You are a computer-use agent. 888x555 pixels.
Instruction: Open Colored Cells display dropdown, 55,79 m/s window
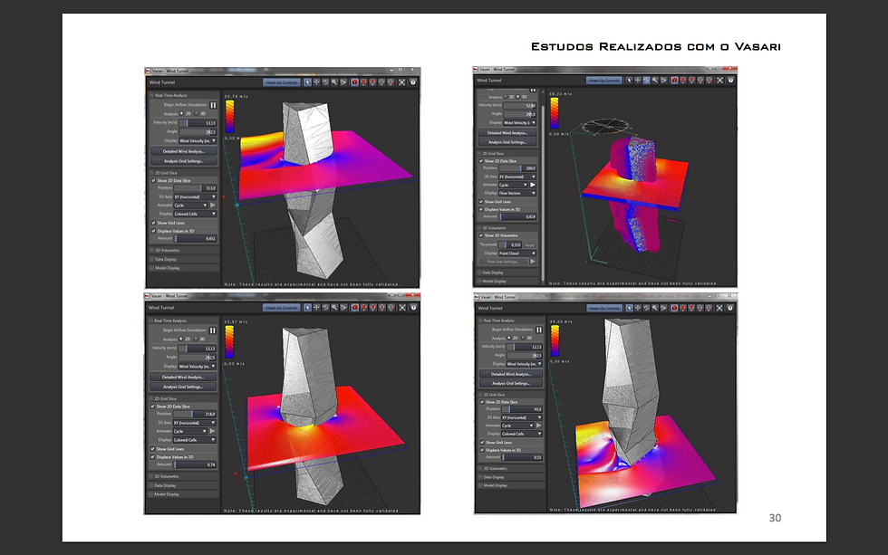[x=195, y=214]
